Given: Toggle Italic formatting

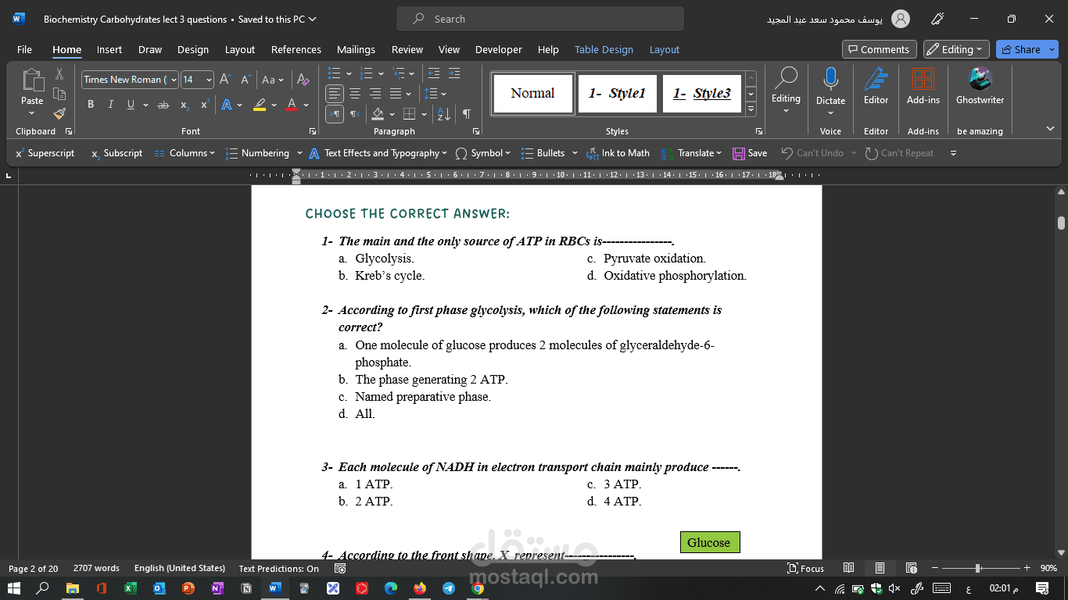Looking at the screenshot, I should click(x=110, y=105).
